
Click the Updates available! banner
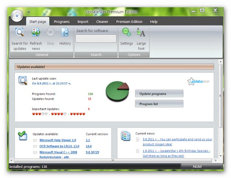114,67
